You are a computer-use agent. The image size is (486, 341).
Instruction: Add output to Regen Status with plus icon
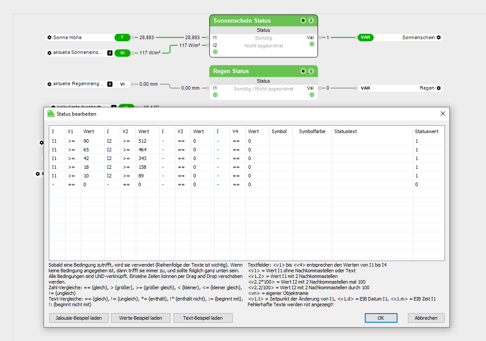point(312,94)
